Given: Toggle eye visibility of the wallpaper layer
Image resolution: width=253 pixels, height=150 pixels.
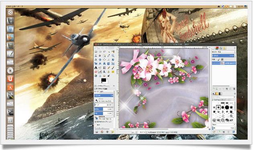Looking at the screenshot, I should click(214, 63).
